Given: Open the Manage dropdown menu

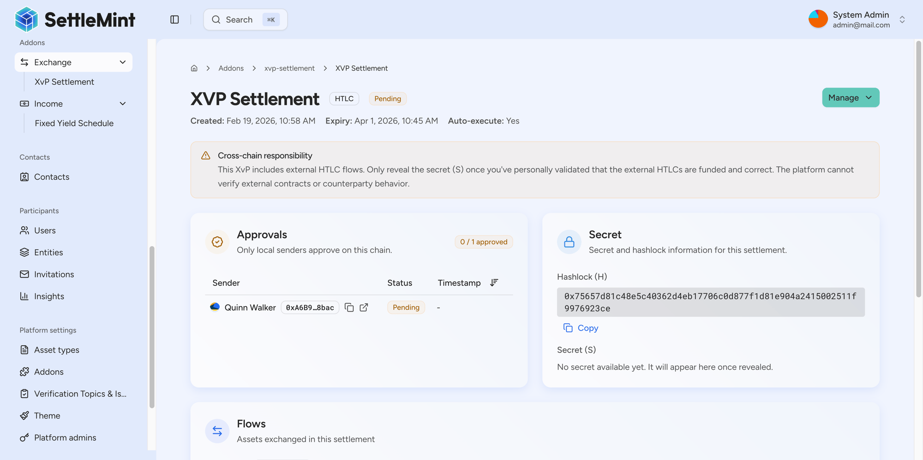Looking at the screenshot, I should (850, 98).
